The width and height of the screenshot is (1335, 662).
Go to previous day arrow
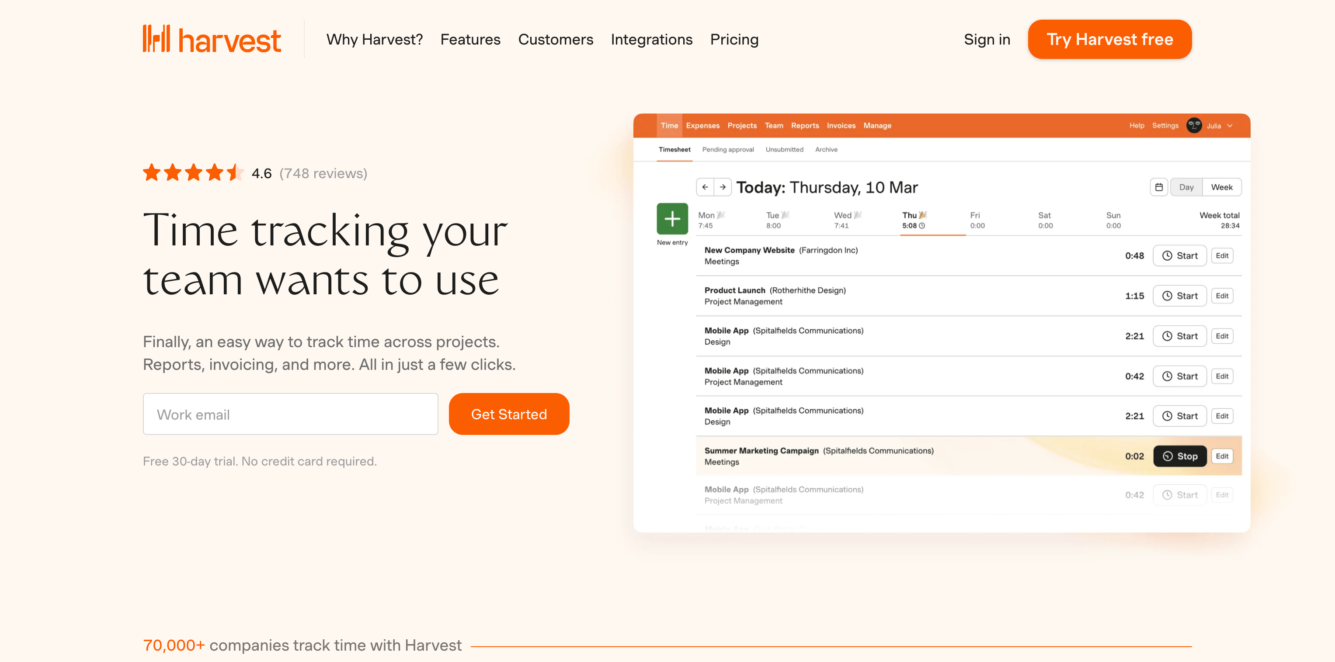pyautogui.click(x=705, y=187)
